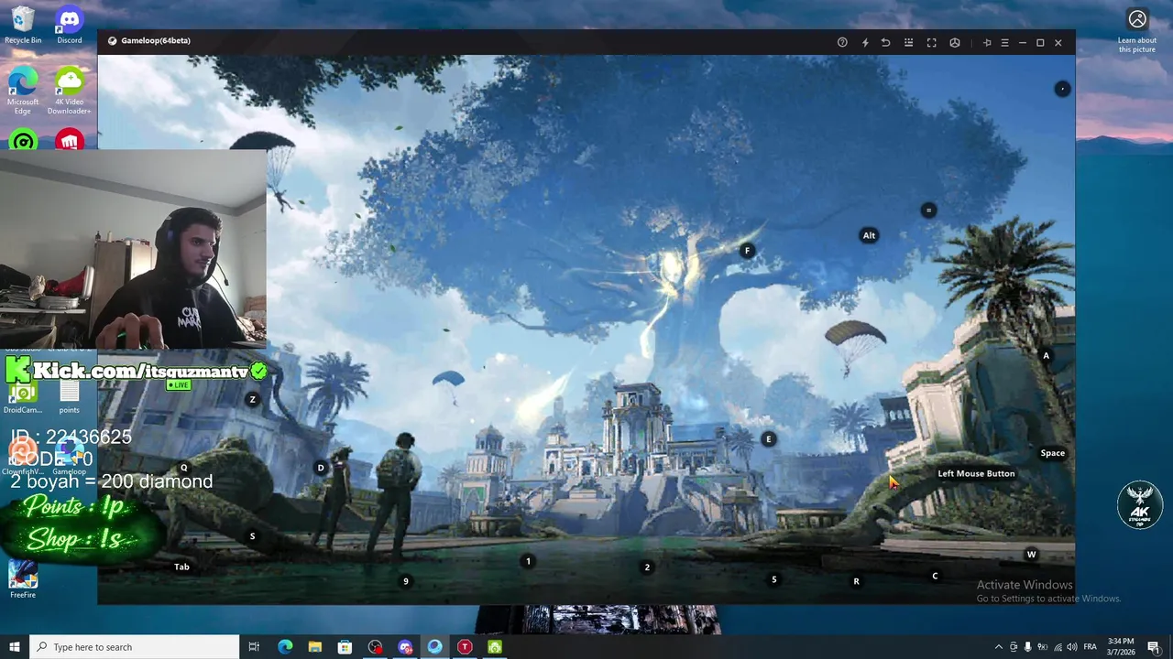
Task: Click the A key overlay button
Action: 1046,355
